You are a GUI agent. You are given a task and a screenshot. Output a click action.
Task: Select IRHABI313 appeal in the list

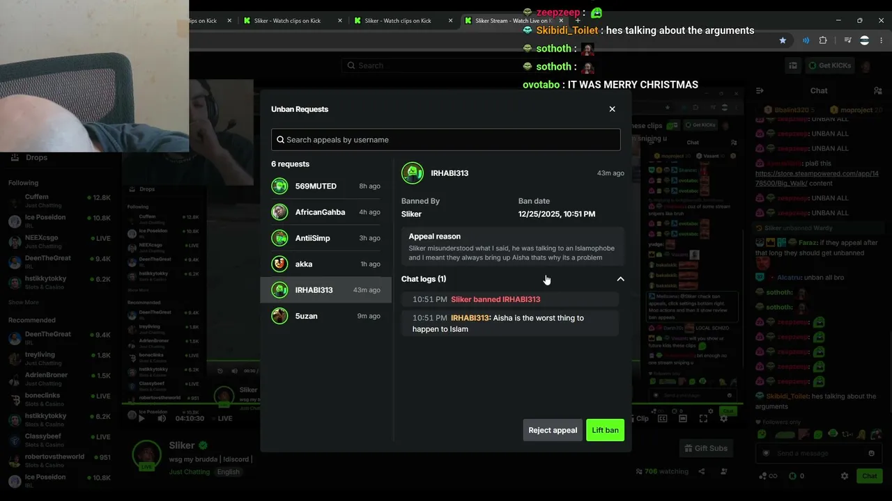coord(325,290)
